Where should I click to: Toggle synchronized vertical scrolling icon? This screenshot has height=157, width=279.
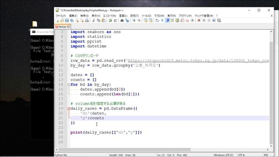145,20
